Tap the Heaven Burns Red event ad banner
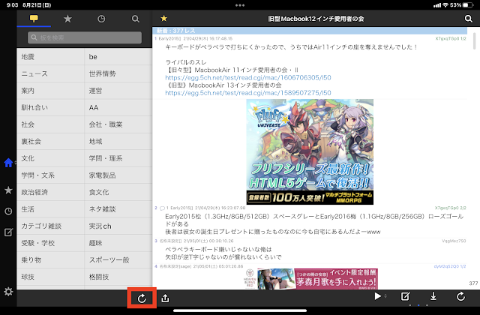Image resolution: width=480 pixels, height=315 pixels. point(311,279)
